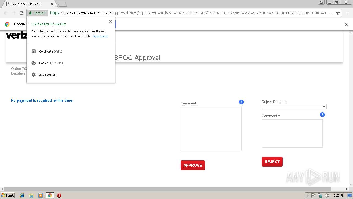Click info icon above approve Comments
Image resolution: width=353 pixels, height=199 pixels.
(x=241, y=102)
